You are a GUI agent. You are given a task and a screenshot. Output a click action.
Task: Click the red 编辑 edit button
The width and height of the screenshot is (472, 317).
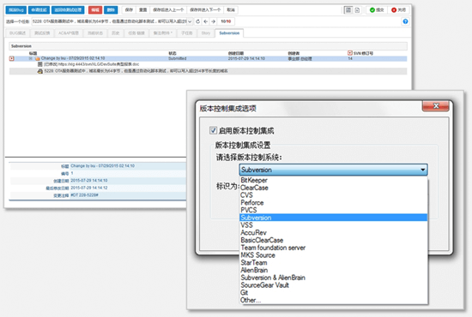[x=95, y=10]
